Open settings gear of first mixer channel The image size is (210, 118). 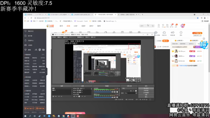tap(117, 92)
